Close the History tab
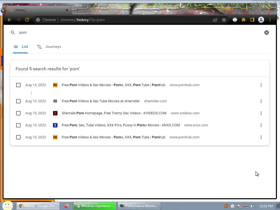The width and height of the screenshot is (280, 210). 67,10
